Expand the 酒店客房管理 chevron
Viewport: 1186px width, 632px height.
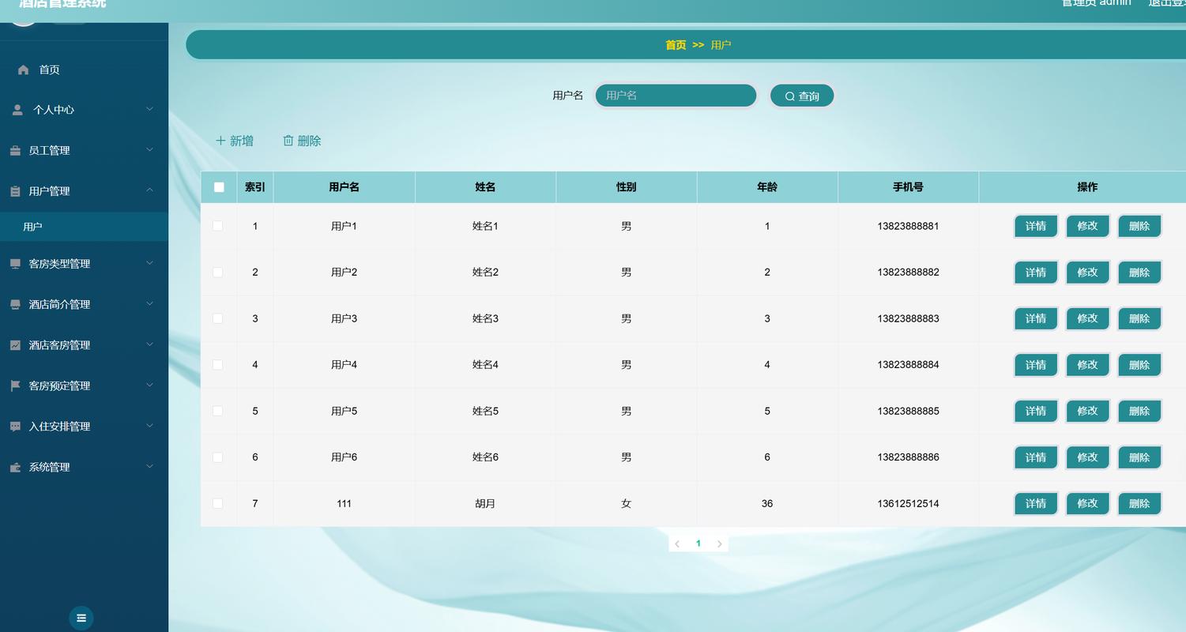(149, 344)
